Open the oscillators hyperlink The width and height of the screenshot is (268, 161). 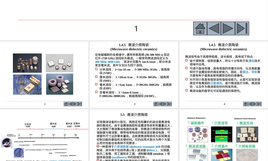coord(119,157)
